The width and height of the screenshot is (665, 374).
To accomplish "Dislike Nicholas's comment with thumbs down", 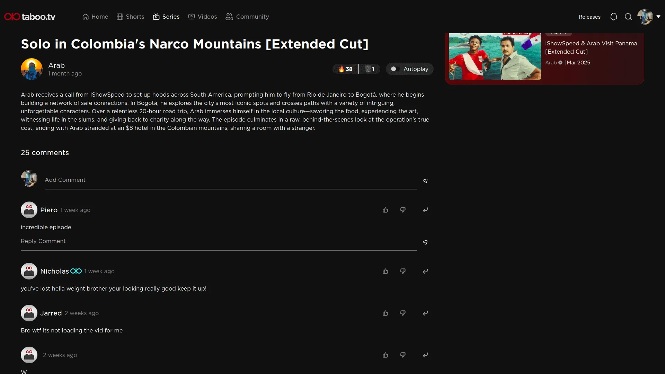I will 402,271.
